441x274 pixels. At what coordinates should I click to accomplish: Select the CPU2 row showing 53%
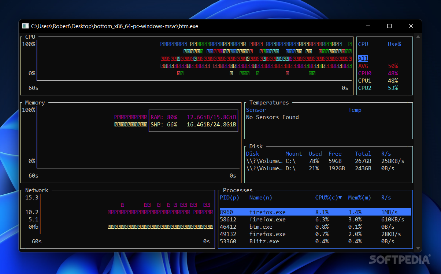(x=378, y=88)
